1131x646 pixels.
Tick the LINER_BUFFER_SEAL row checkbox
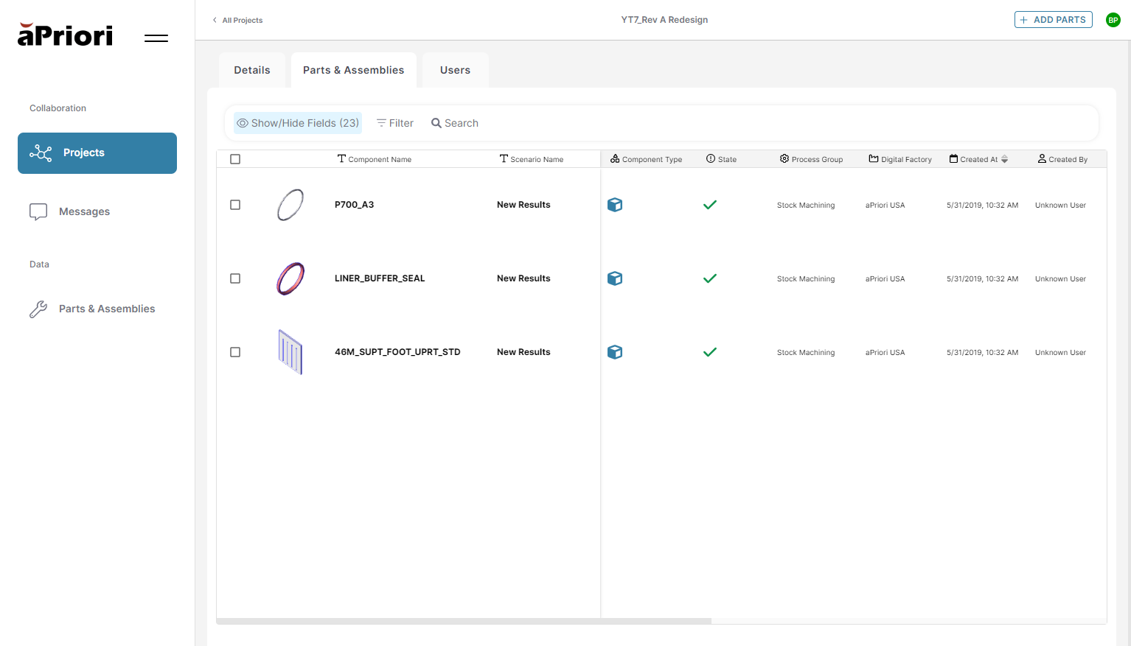(235, 278)
